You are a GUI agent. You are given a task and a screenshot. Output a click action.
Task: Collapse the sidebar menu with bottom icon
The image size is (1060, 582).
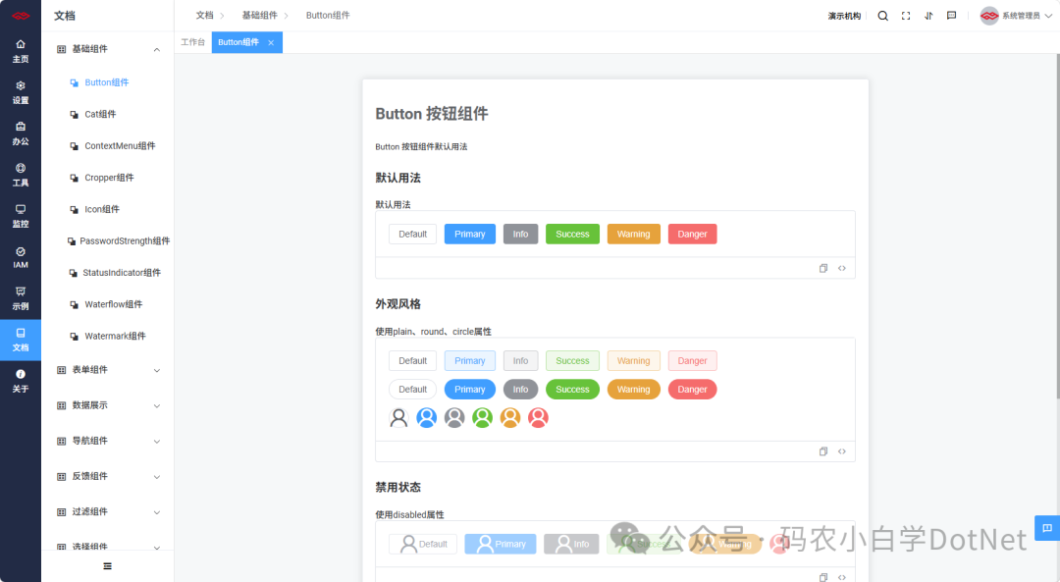(108, 566)
